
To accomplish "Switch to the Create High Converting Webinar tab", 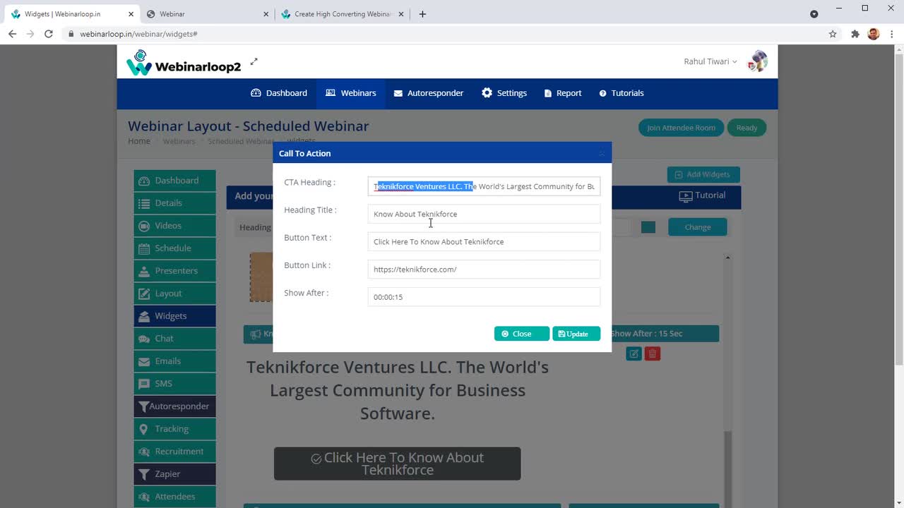I will tap(343, 14).
